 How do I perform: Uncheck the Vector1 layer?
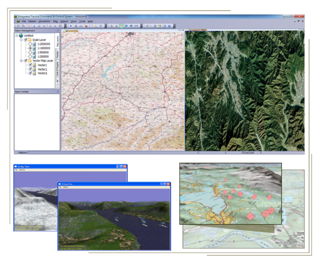click(x=30, y=65)
